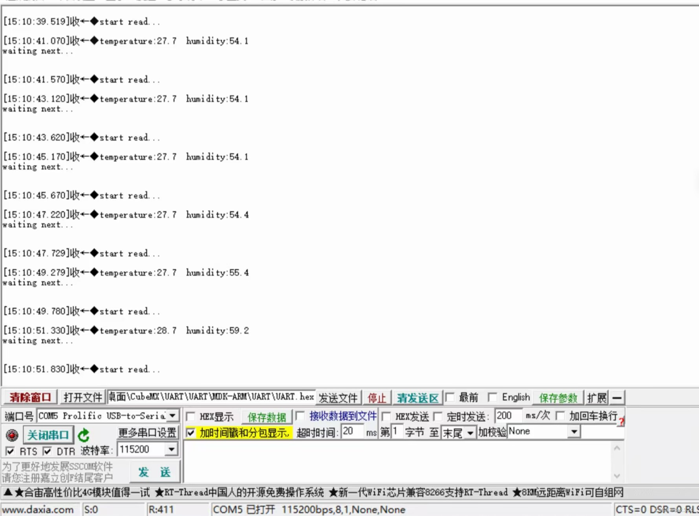Toggle the HEX显示 checkbox
This screenshot has width=699, height=516.
(190, 416)
